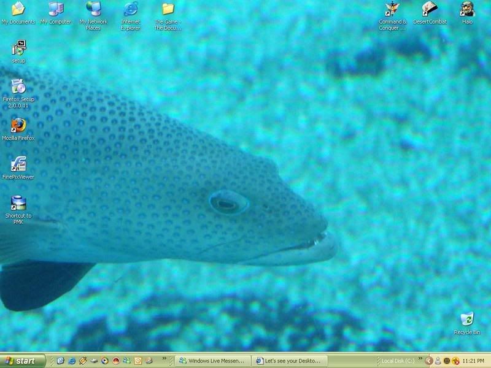Open Mozilla Firefox desktop shortcut

18,125
